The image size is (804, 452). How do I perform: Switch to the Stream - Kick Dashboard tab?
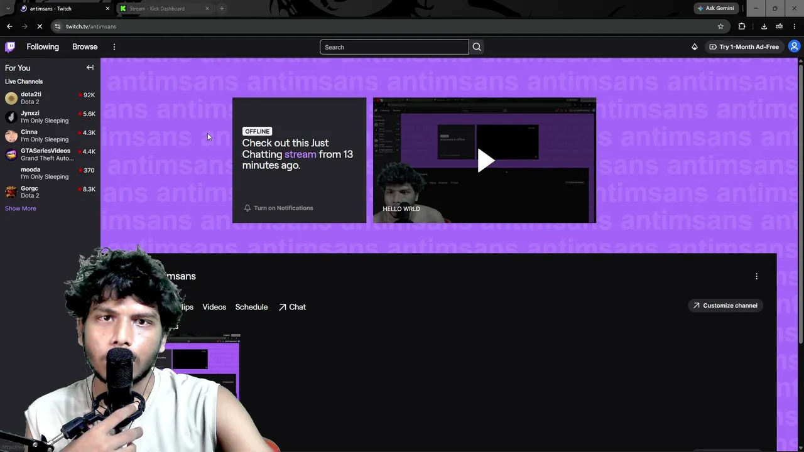pyautogui.click(x=165, y=8)
